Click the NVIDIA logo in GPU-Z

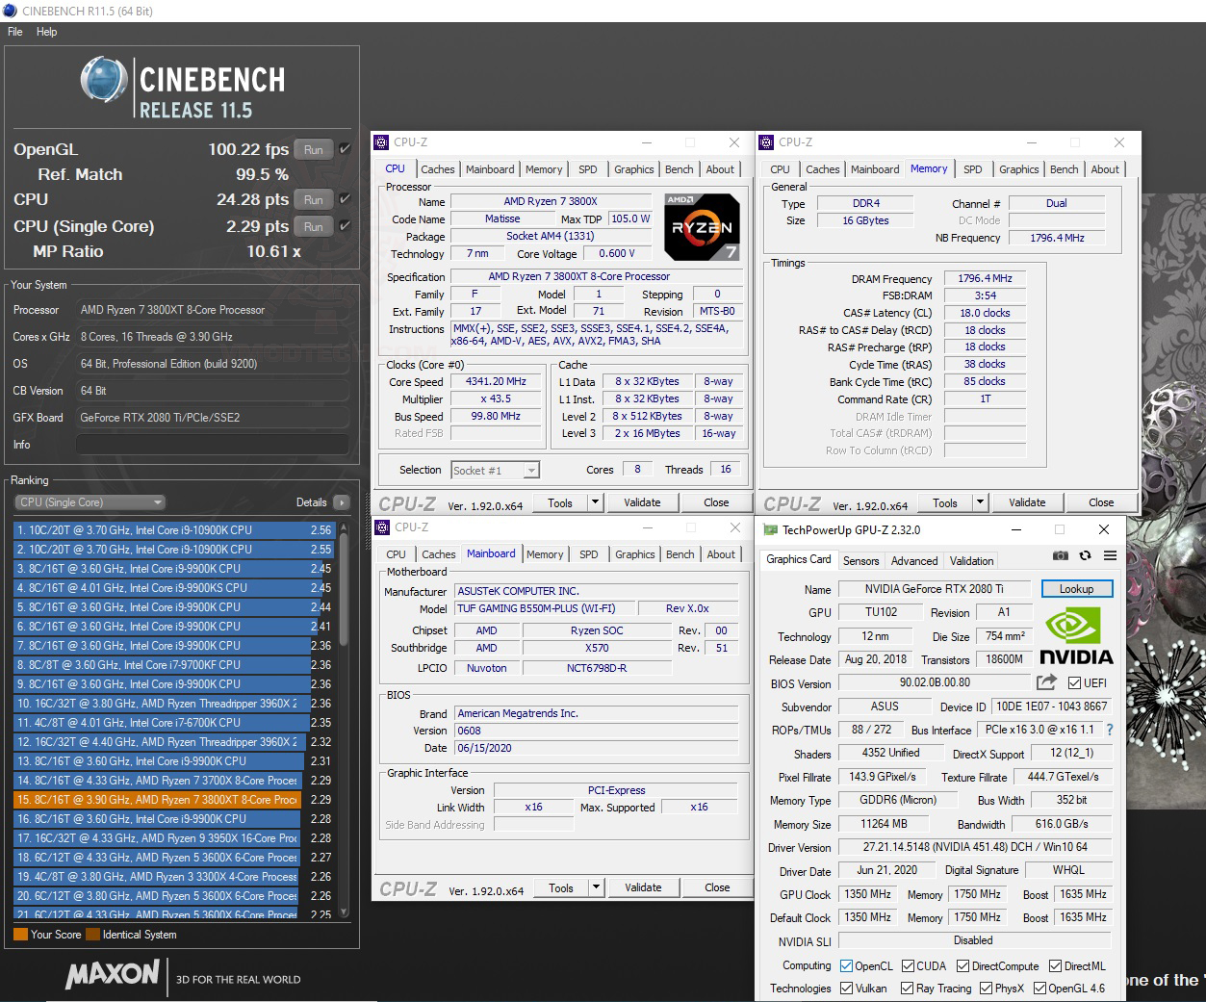[x=1076, y=636]
